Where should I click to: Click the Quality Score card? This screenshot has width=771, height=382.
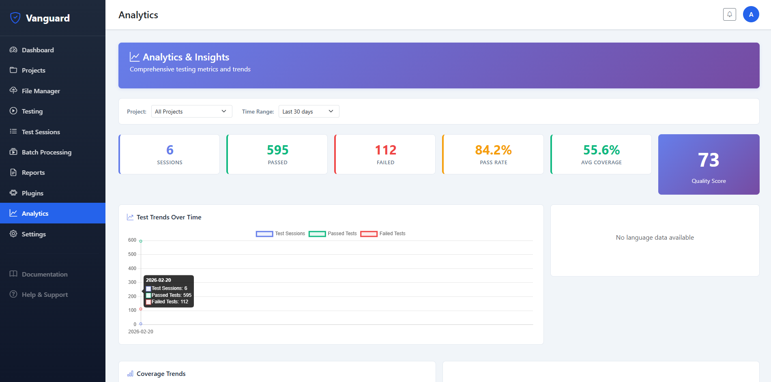[708, 164]
